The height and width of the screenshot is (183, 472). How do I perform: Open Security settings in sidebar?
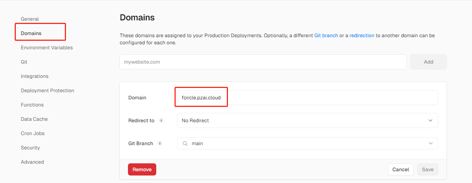[x=30, y=148]
